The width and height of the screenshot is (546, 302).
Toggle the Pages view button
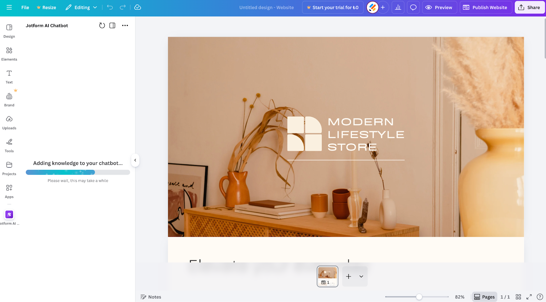coord(484,297)
